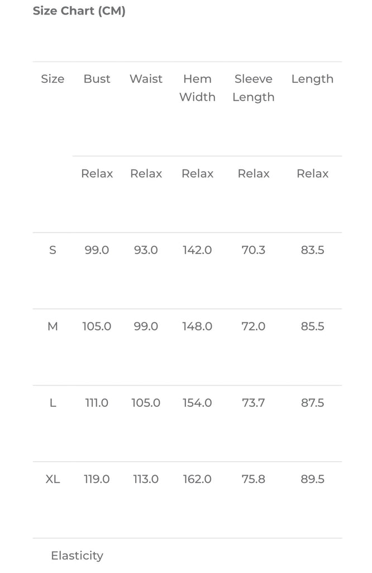This screenshot has width=372, height=573.
Task: Click the Elasticity row label
Action: pyautogui.click(x=77, y=556)
